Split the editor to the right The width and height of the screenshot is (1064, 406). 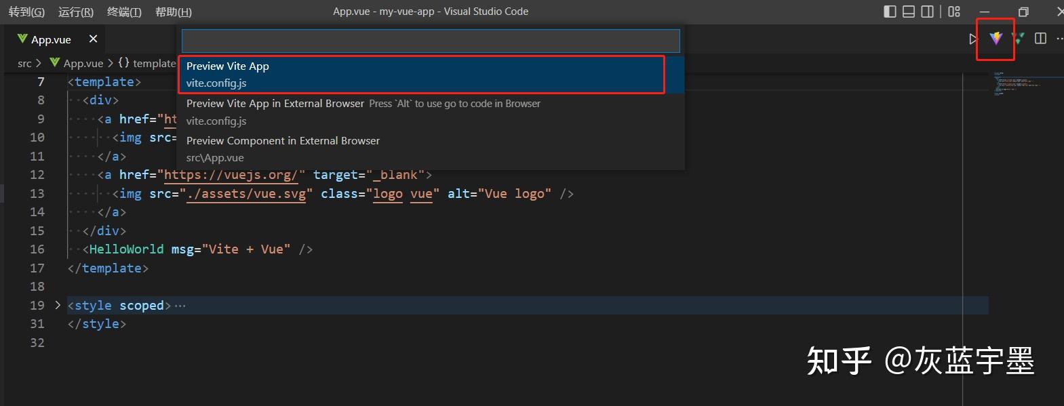coord(1040,39)
